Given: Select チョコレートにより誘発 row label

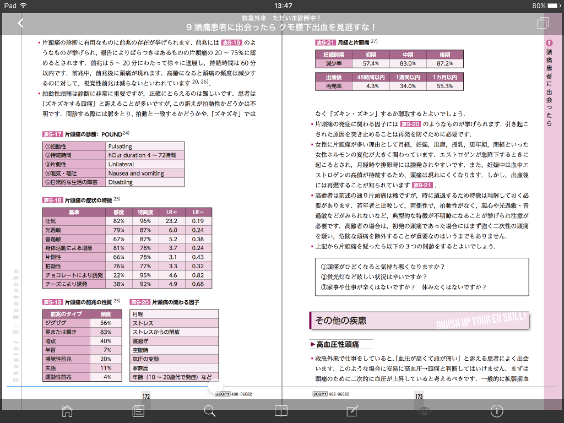Looking at the screenshot, I should pos(74,275).
